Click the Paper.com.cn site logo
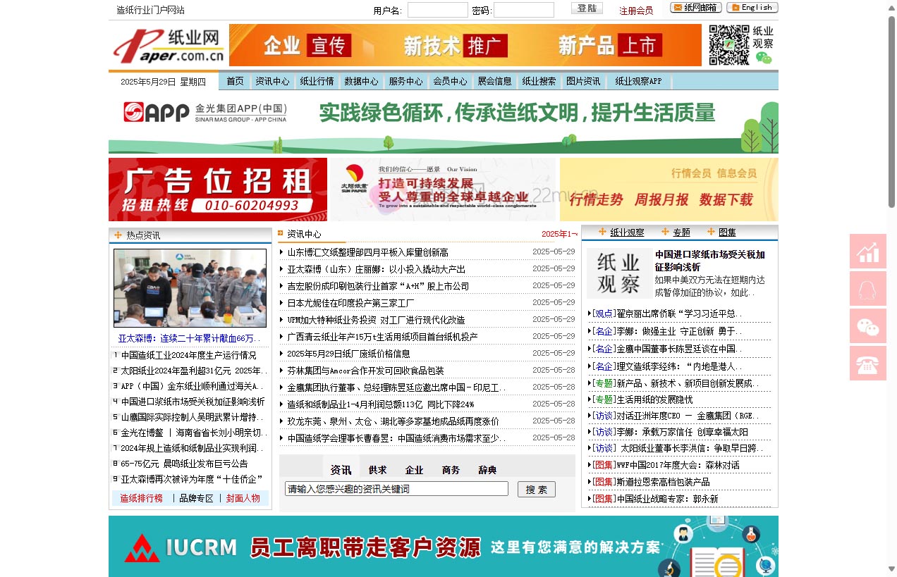This screenshot has width=897, height=577. coord(169,45)
